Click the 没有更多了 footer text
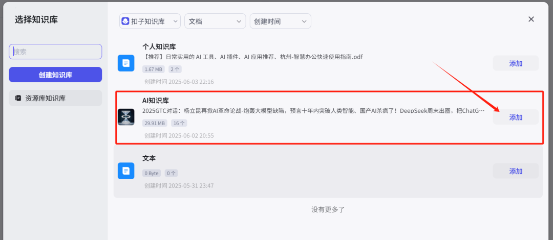Screen dimensions: 553x240 pyautogui.click(x=328, y=210)
